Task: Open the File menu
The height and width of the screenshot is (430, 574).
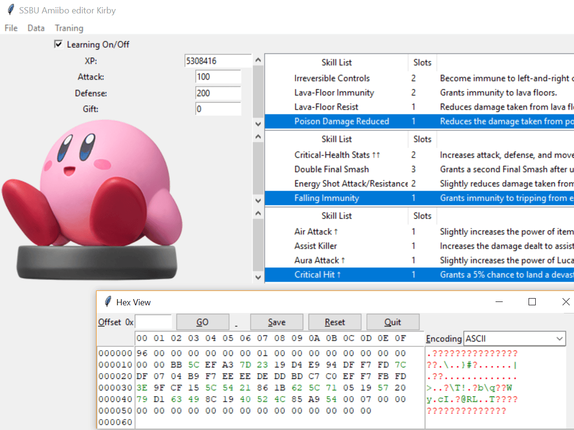Action: point(10,28)
